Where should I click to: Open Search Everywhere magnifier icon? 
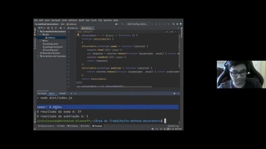coord(173,24)
